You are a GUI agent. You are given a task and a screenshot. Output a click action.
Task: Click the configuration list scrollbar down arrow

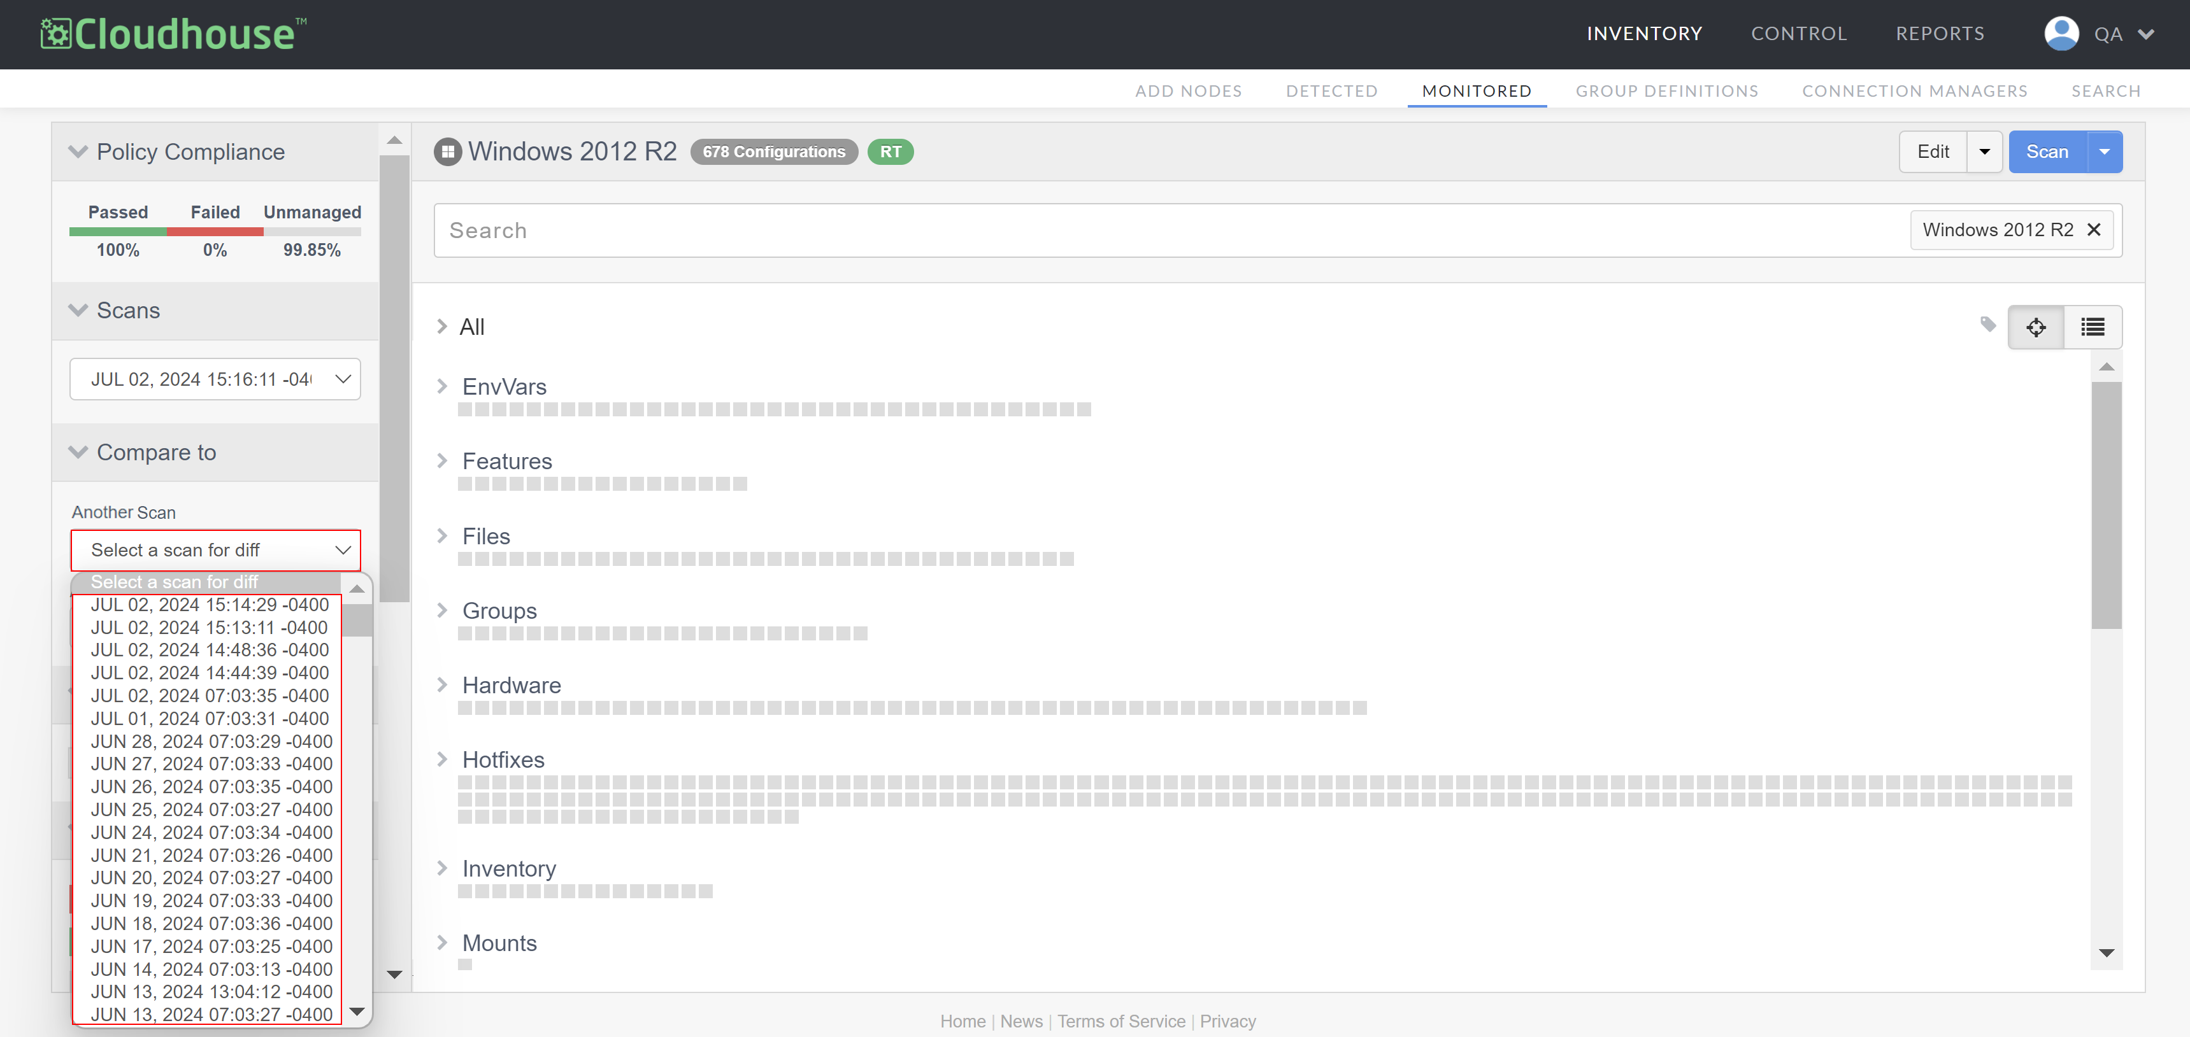2107,953
